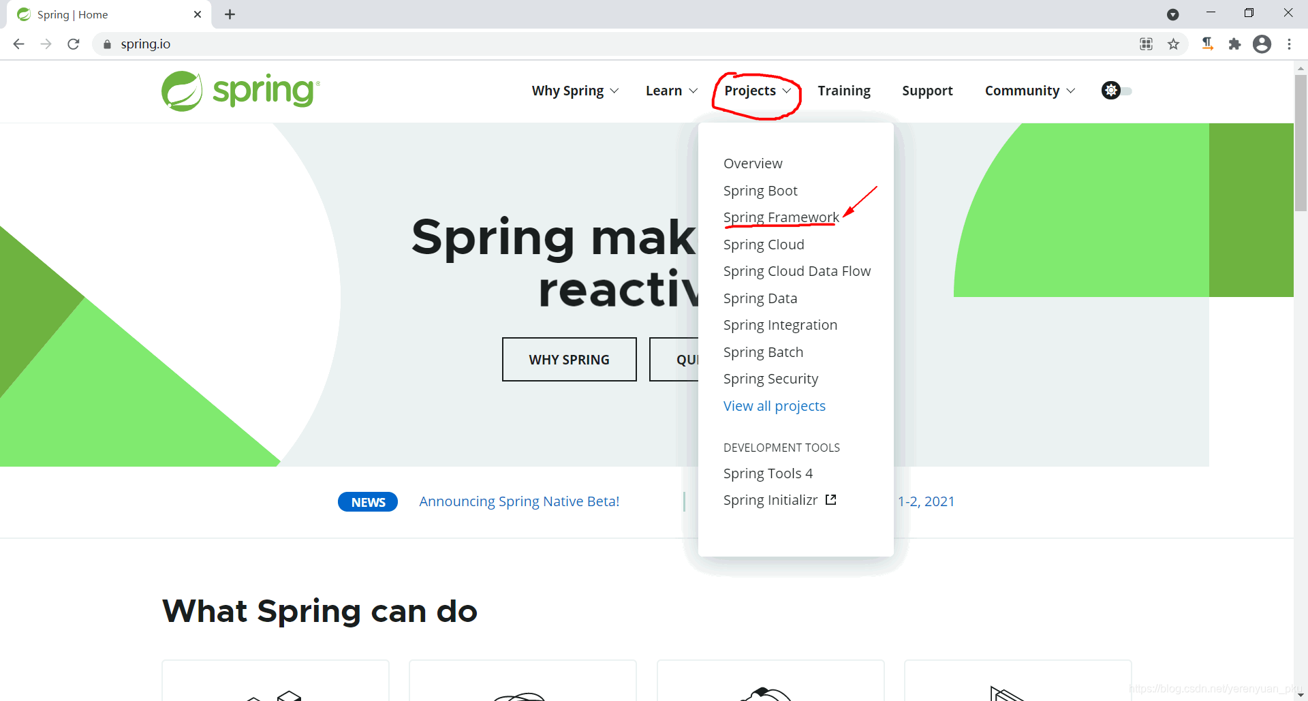
Task: Expand the Community dropdown
Action: point(1030,91)
